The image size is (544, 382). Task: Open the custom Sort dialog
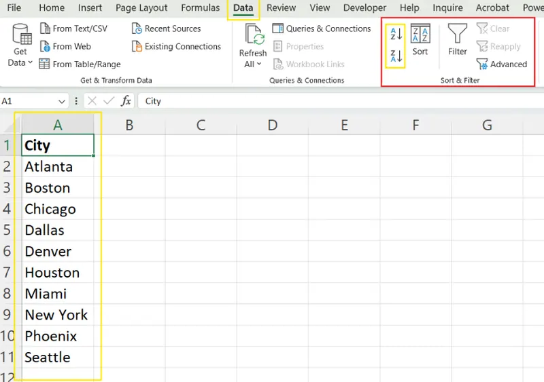coord(420,39)
